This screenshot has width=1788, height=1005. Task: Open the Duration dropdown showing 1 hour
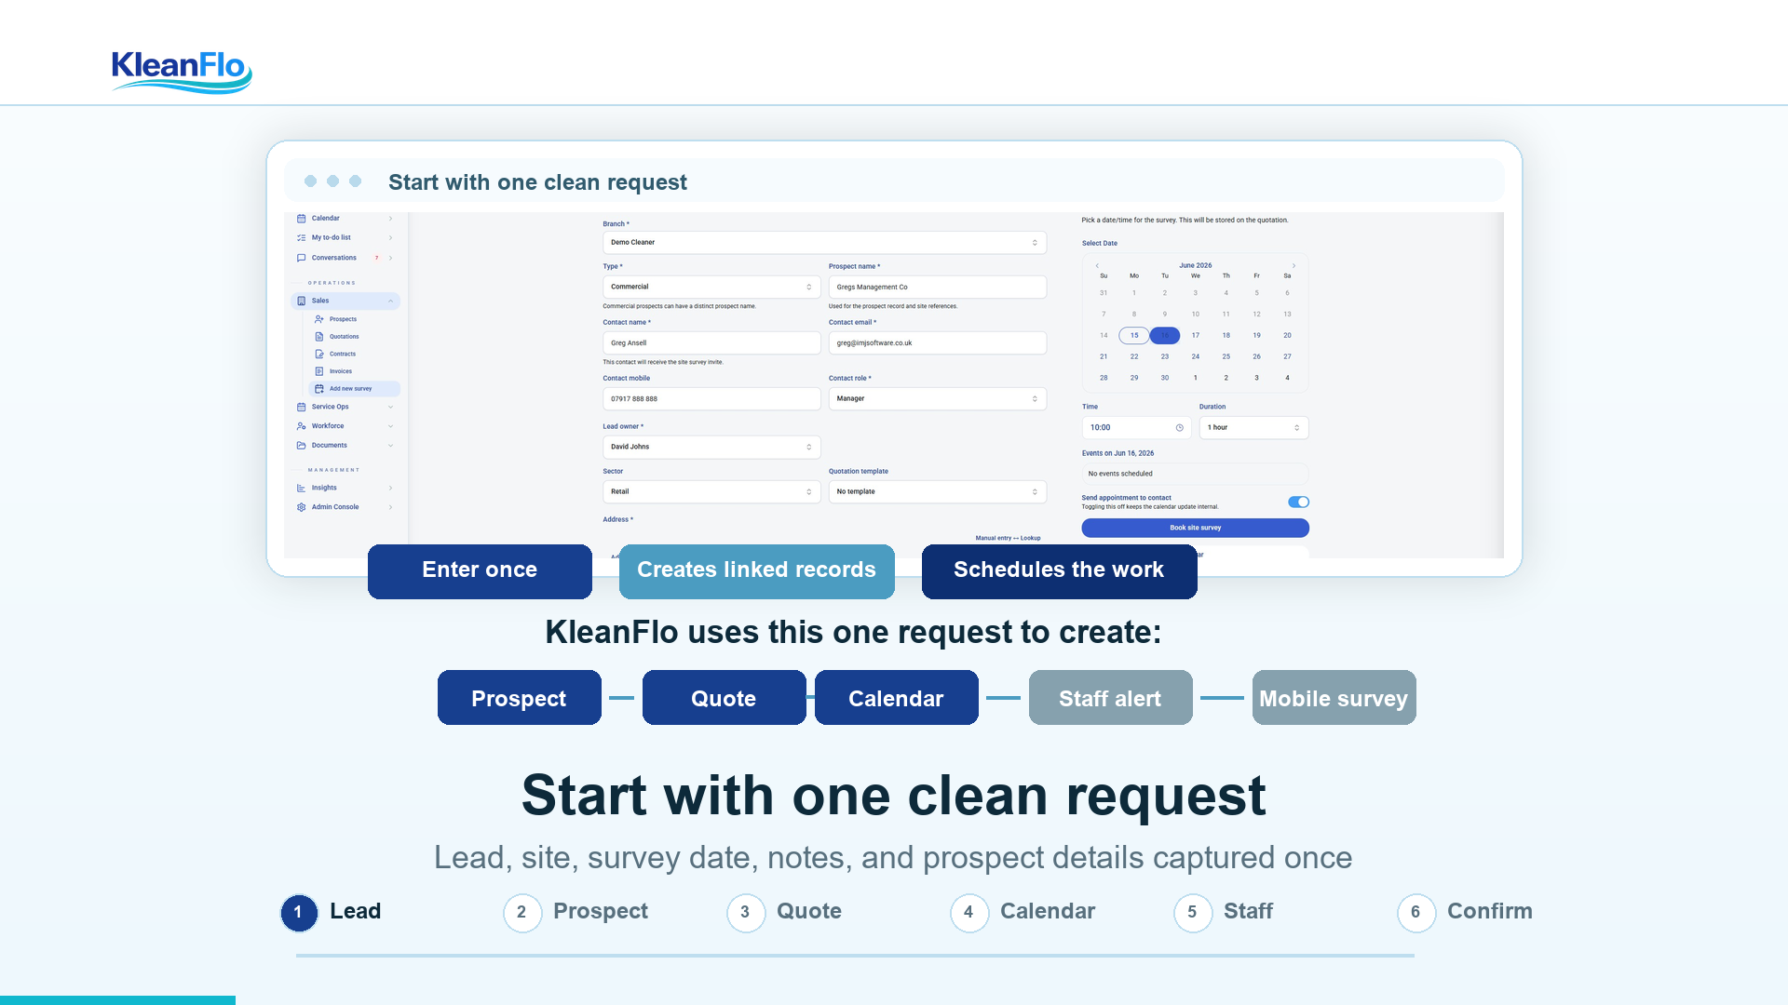1253,428
